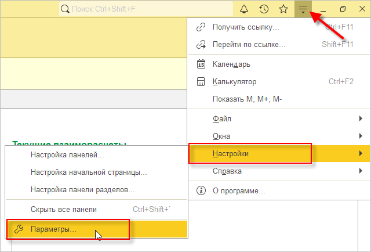Click the info icon beside О программе
The image size is (371, 252).
tap(201, 190)
